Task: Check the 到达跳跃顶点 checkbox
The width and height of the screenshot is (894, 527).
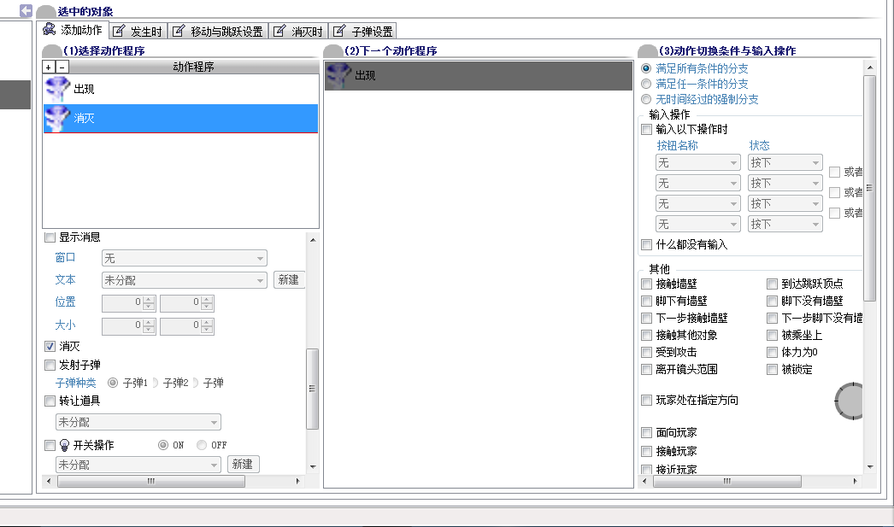Action: click(772, 284)
